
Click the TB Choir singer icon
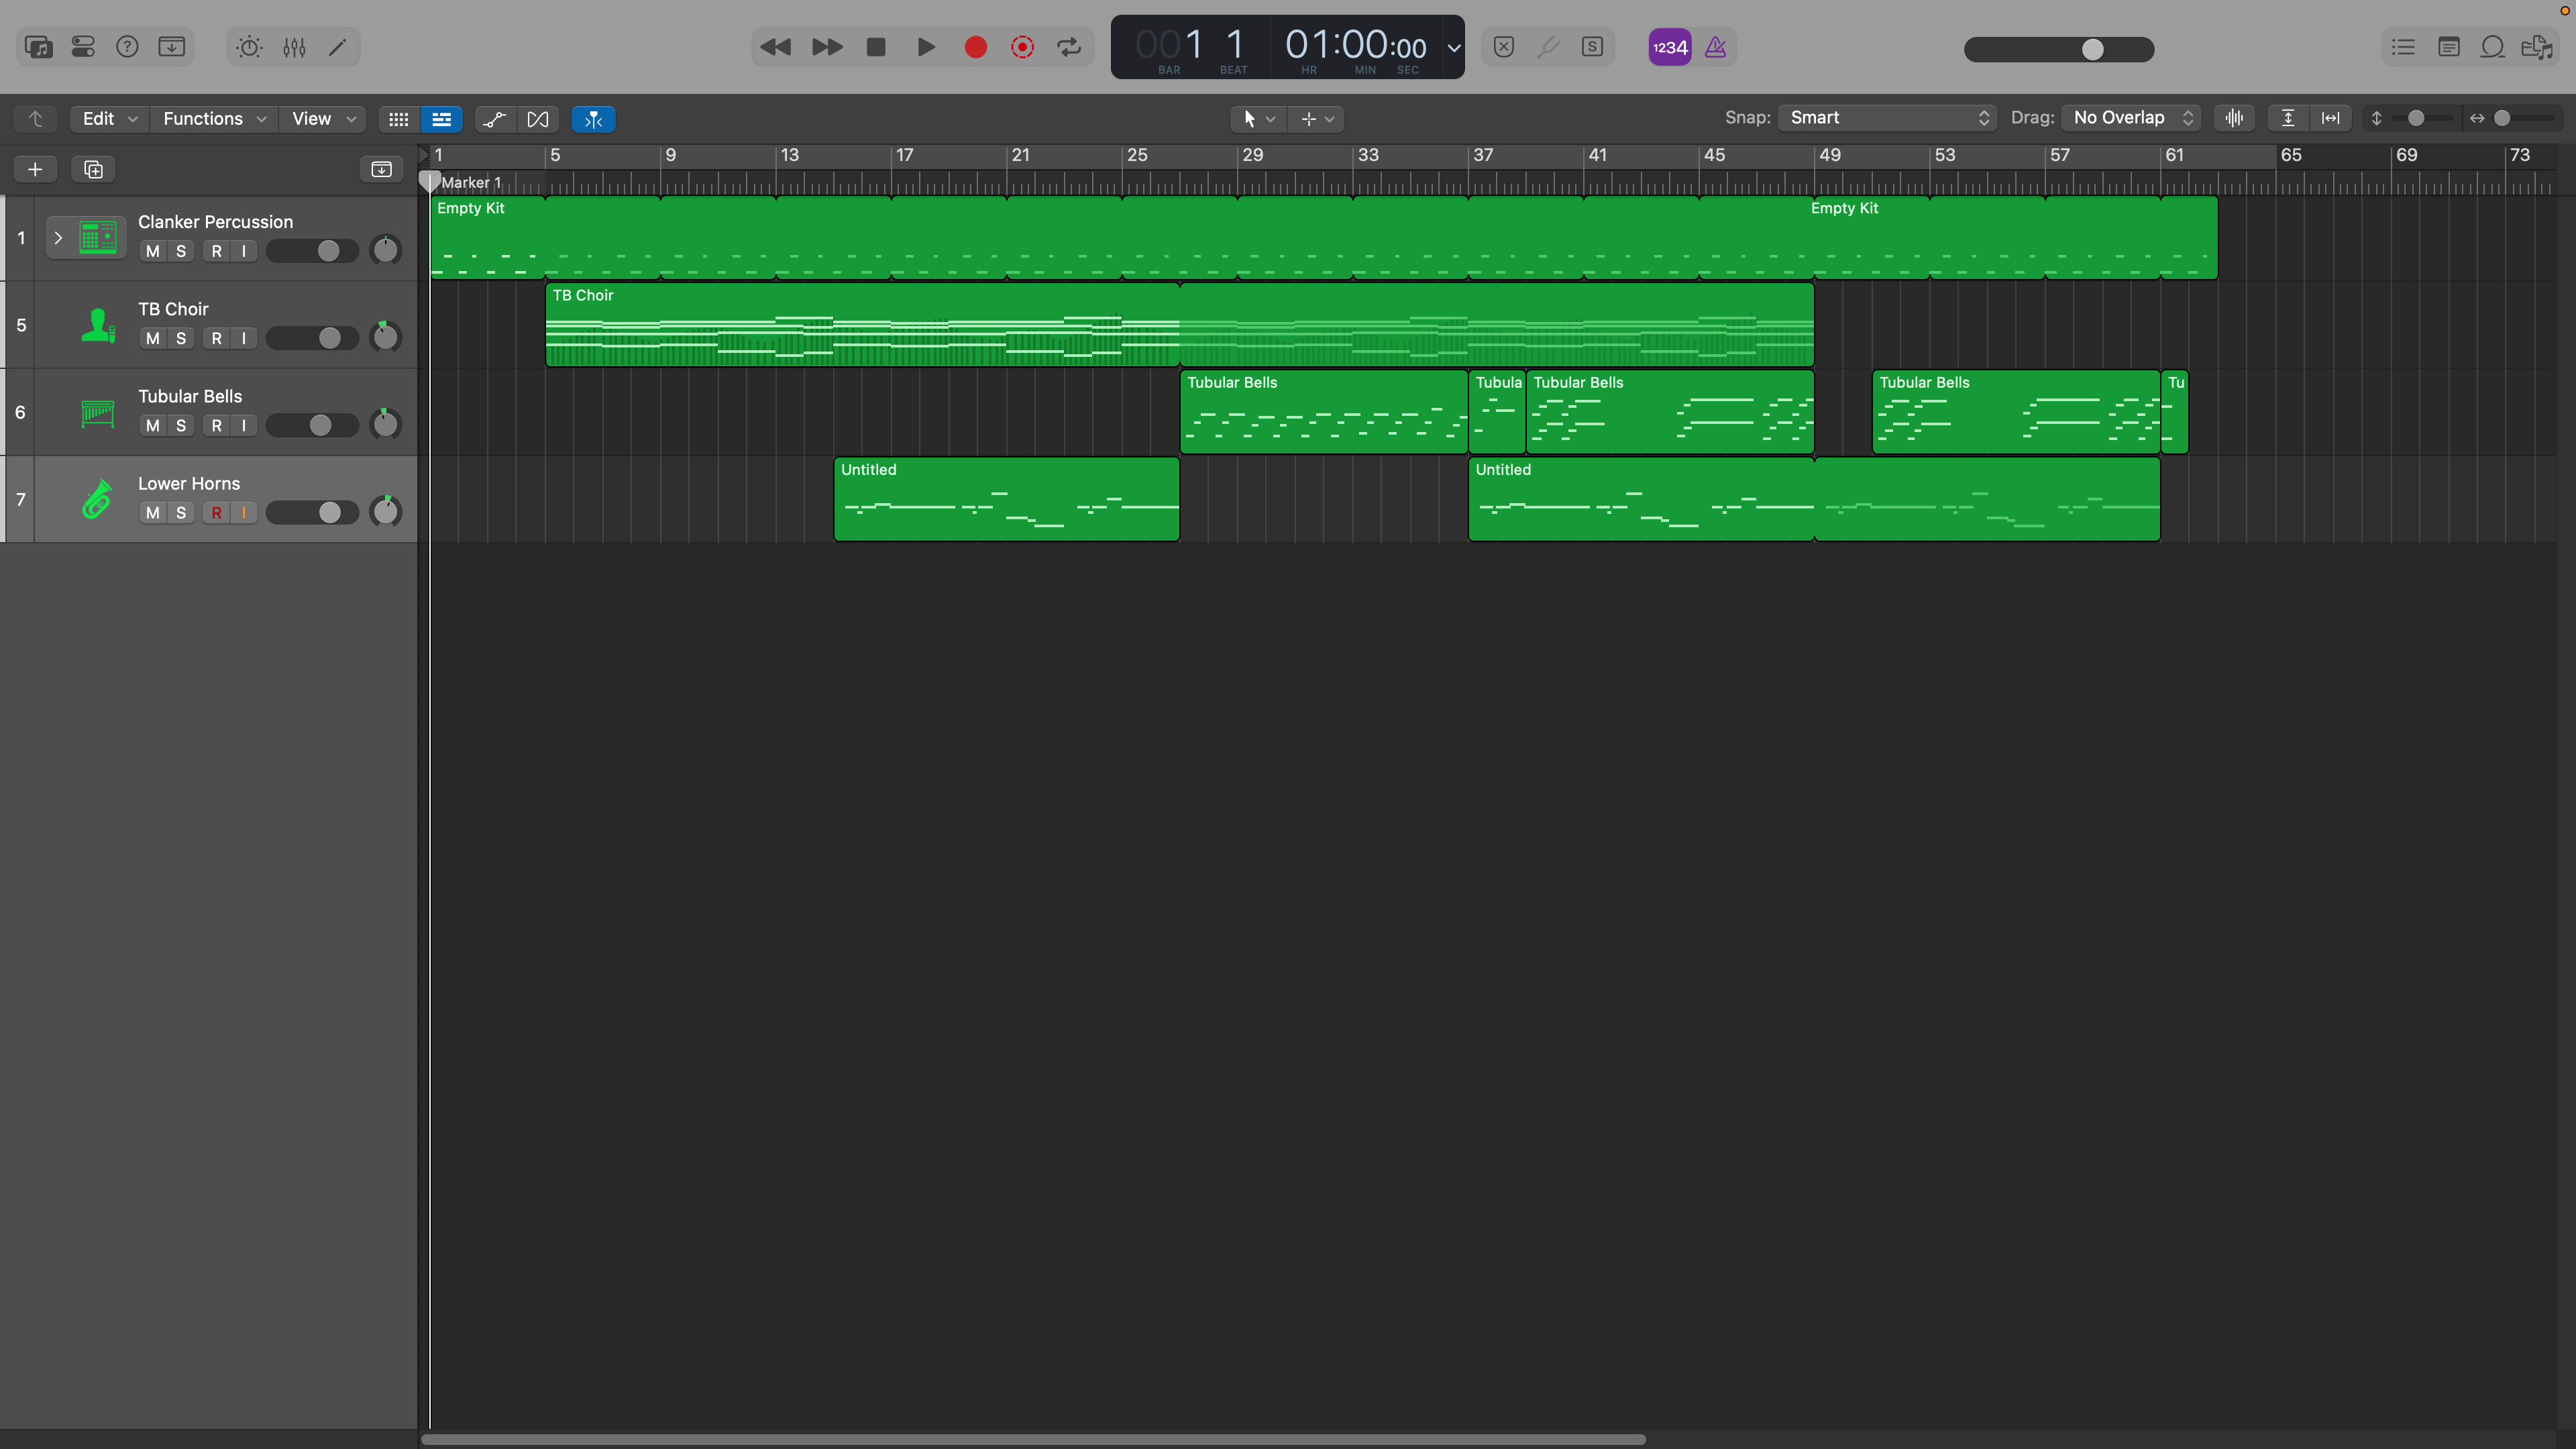click(x=97, y=325)
